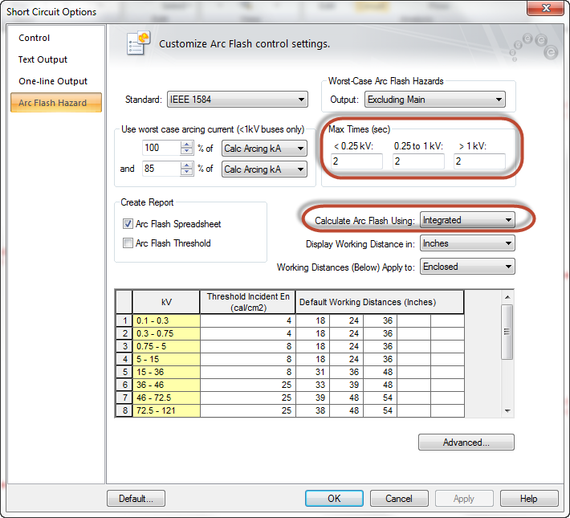Click the Arc Flash settings header icon
Screen dimensions: 570x518
tap(140, 43)
